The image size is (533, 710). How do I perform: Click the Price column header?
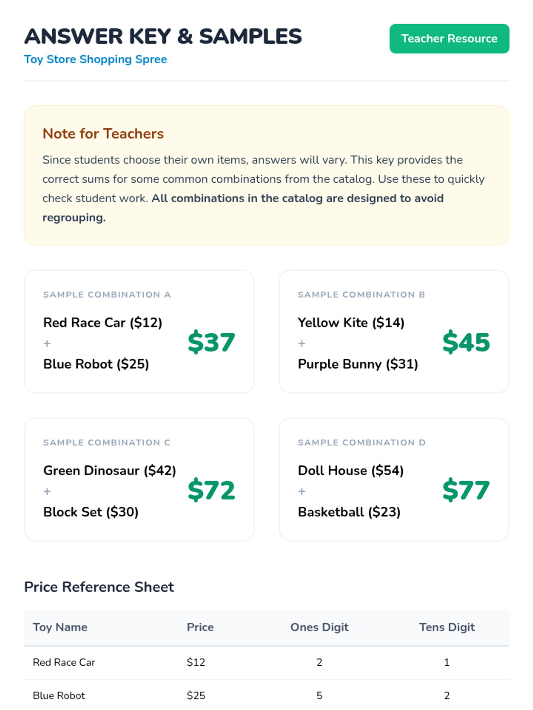pyautogui.click(x=200, y=627)
